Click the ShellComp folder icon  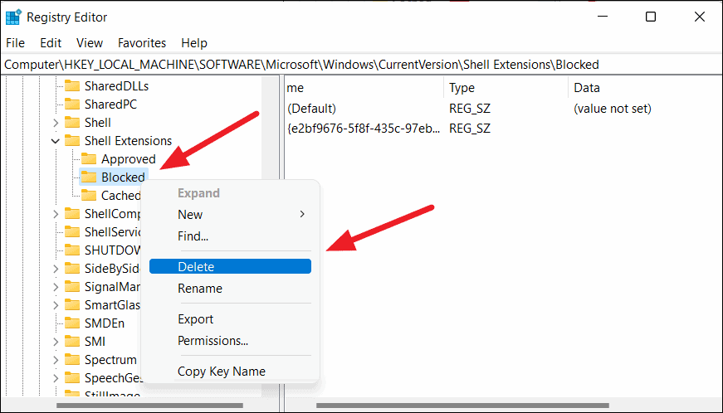click(72, 214)
